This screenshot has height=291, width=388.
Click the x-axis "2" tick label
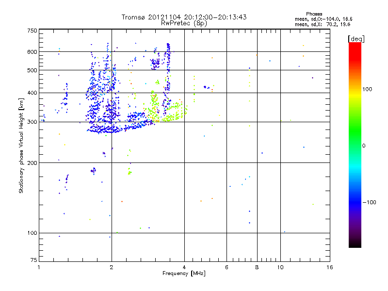click(x=112, y=267)
